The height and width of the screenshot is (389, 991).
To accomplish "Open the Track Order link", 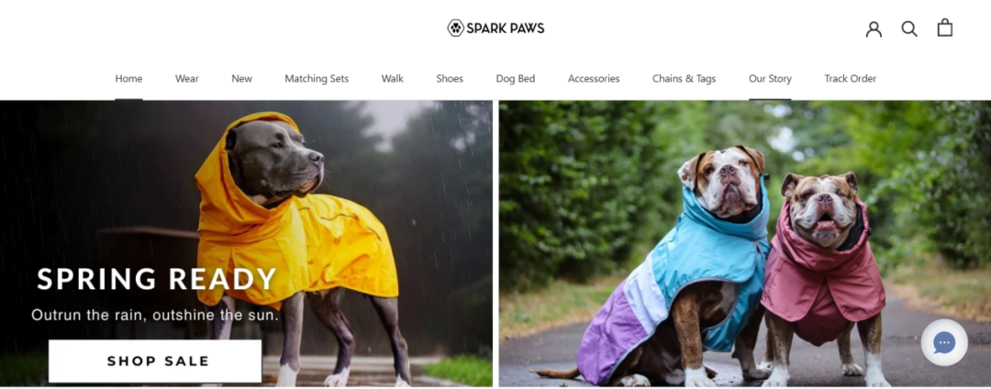I will pos(850,78).
